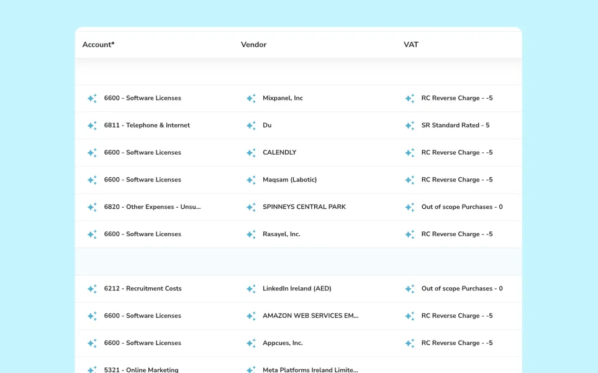The width and height of the screenshot is (598, 373).
Task: Click '6600 - Software Licenses' in Amazon row
Action: tap(142, 315)
